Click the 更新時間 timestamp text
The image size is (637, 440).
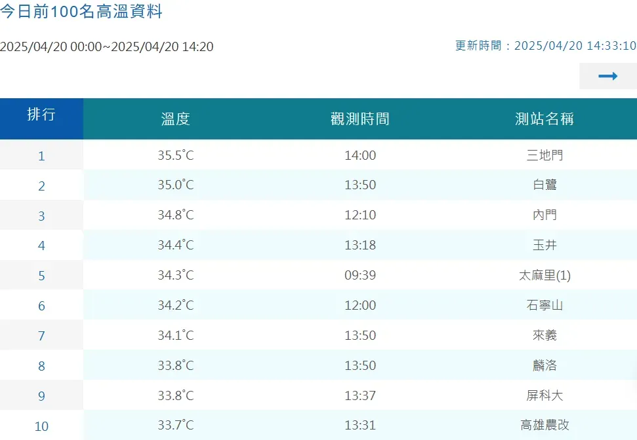tap(546, 45)
